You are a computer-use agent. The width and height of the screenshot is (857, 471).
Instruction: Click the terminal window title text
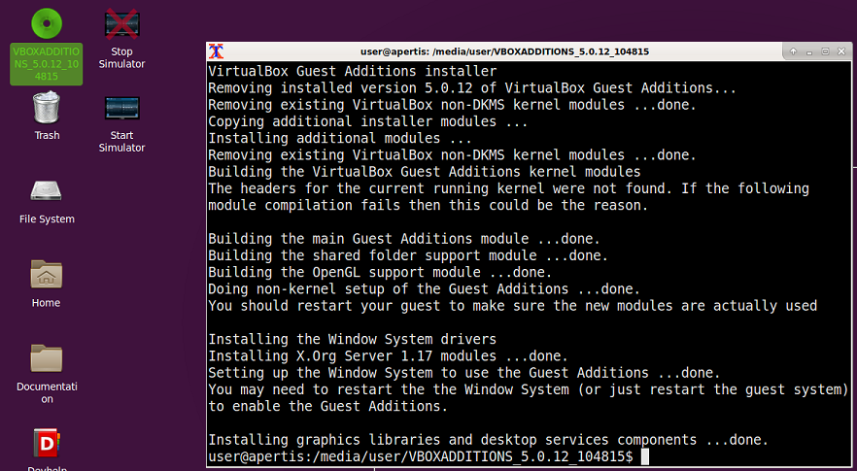[x=504, y=51]
